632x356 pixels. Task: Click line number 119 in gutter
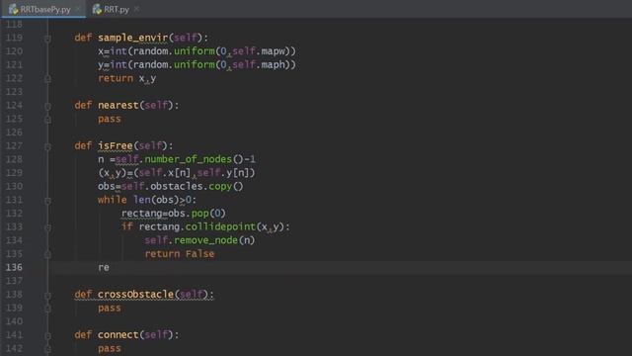(14, 38)
